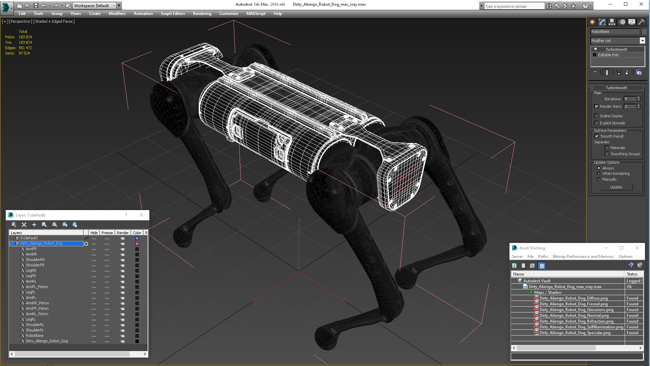Click blue color swatch of default layer
This screenshot has width=650, height=366.
(x=137, y=238)
